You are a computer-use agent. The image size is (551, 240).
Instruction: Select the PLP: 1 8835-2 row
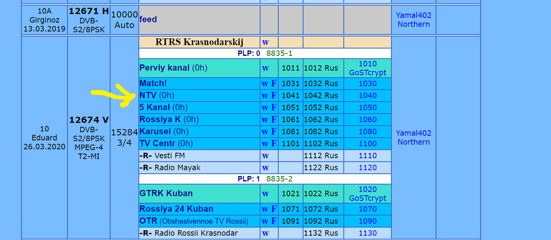(x=265, y=179)
